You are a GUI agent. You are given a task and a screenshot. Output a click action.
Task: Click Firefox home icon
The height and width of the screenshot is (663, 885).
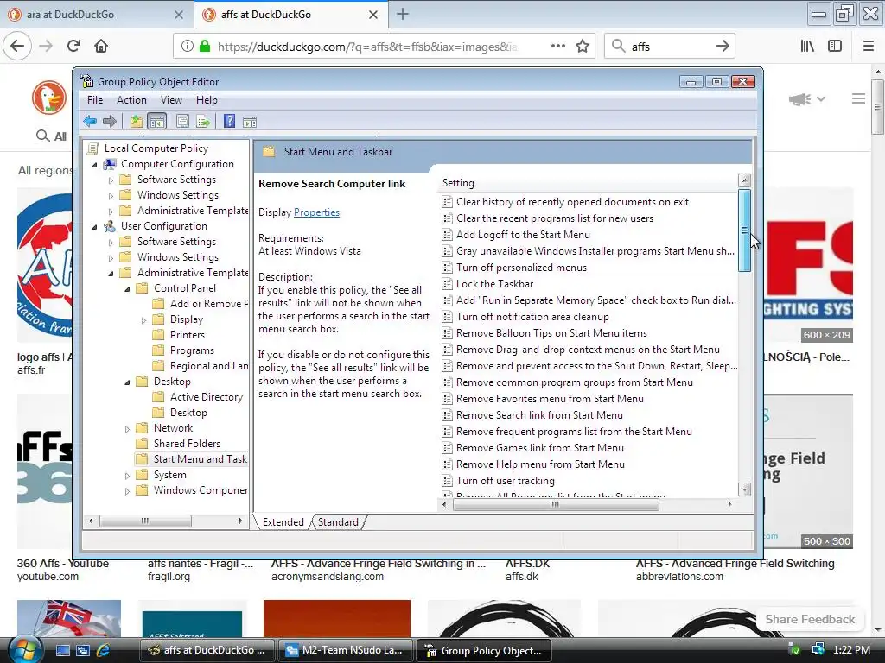[101, 46]
